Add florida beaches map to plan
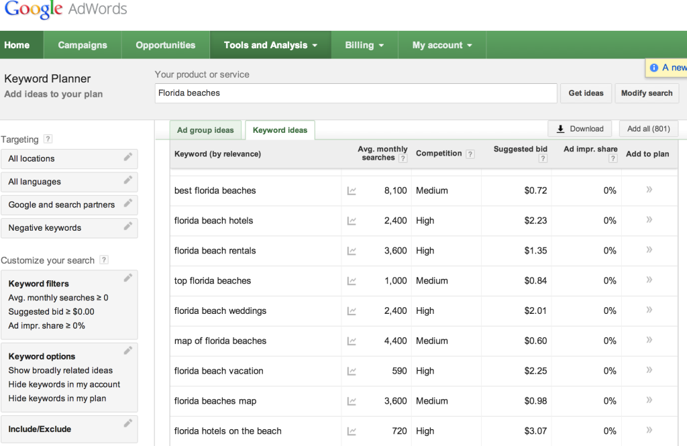687x446 pixels. tap(649, 400)
